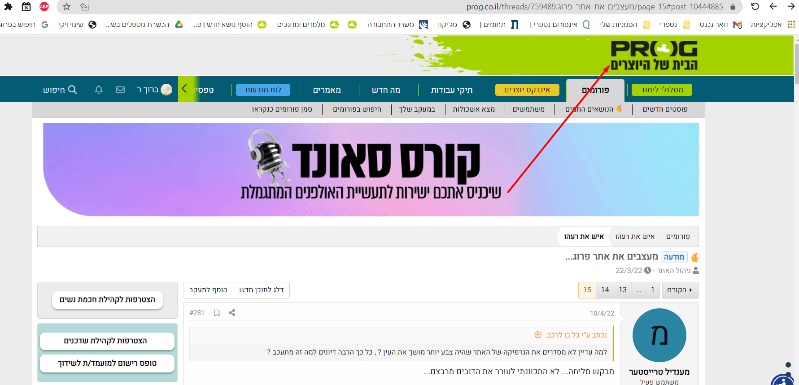Screen dimensions: 799x385
Task: Click the הצטרפות לקהילת שדכנים button
Action: (x=107, y=341)
